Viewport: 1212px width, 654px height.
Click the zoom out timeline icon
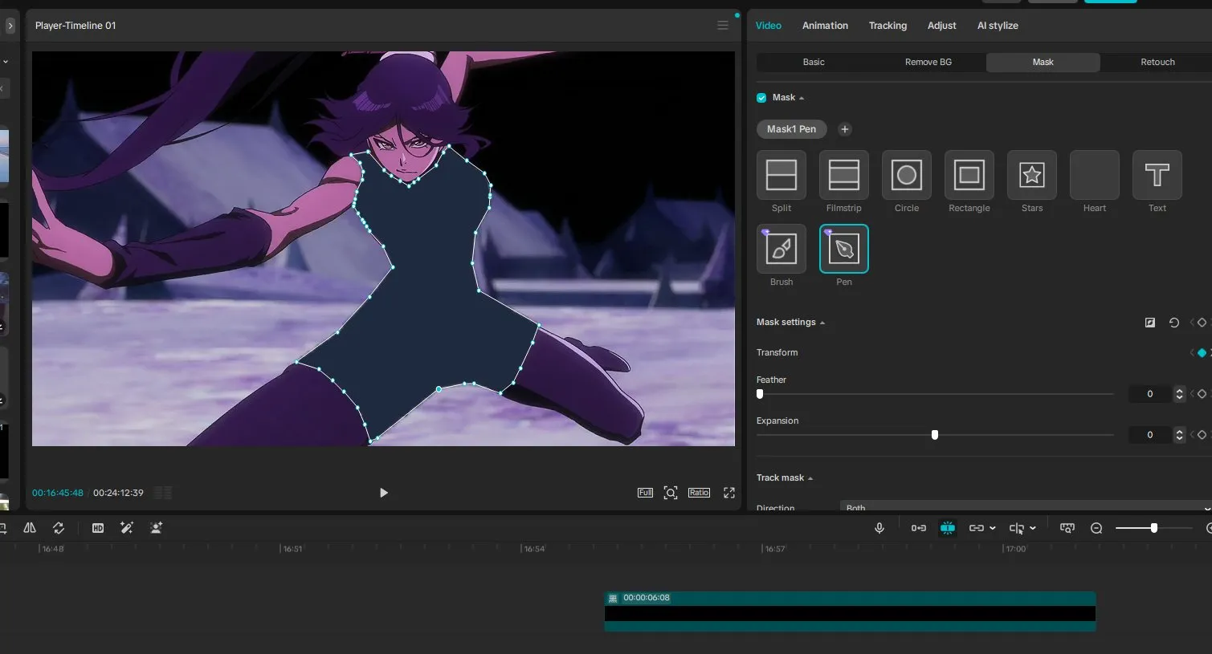[x=1096, y=528]
